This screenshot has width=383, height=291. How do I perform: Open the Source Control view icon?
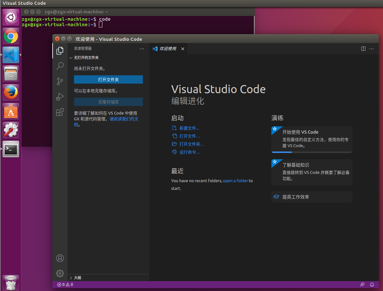pos(60,81)
